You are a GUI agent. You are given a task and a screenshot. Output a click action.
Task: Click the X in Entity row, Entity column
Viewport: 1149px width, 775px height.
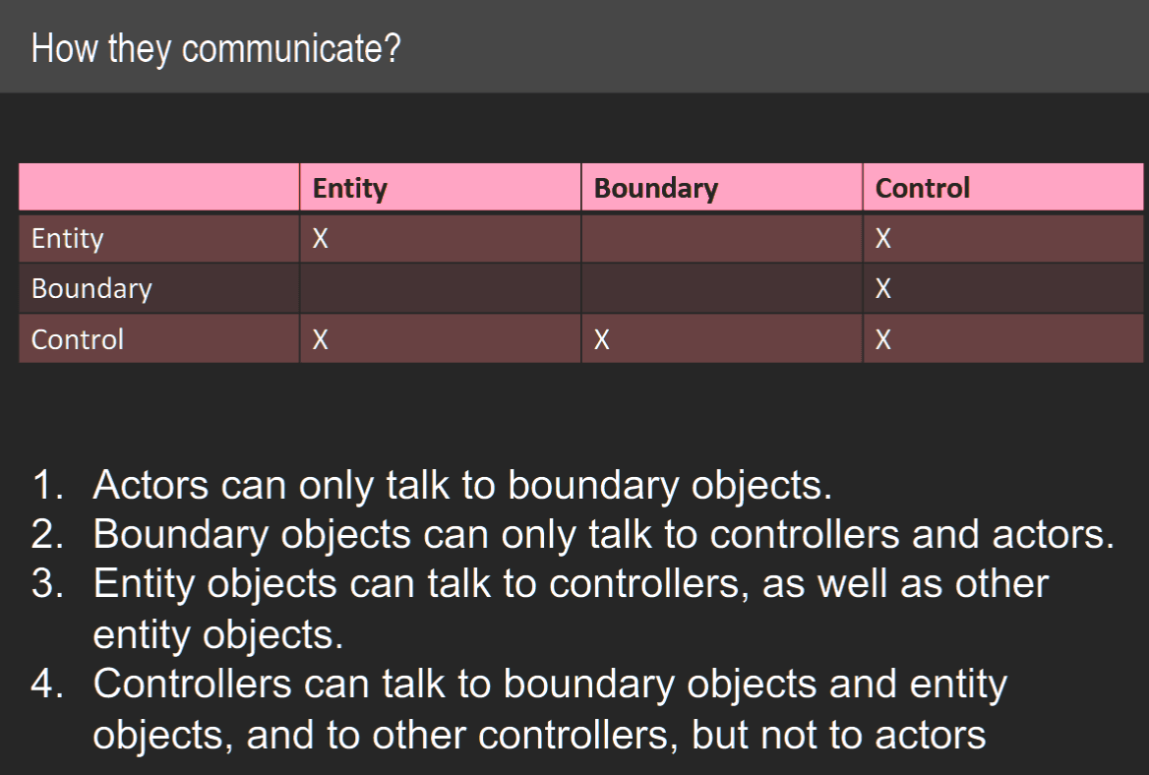321,239
